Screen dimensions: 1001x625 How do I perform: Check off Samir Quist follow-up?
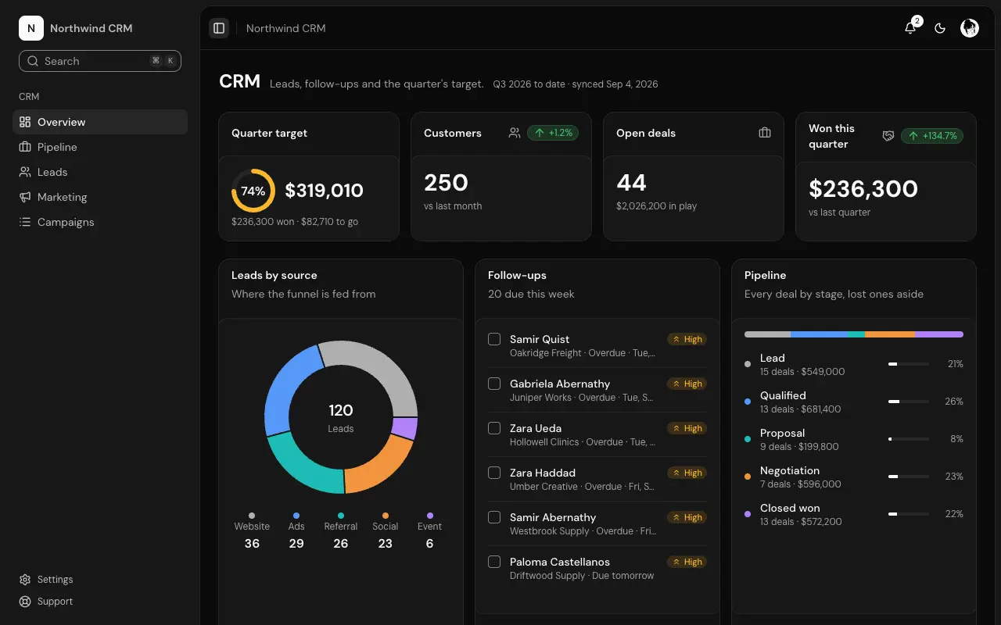(x=494, y=339)
